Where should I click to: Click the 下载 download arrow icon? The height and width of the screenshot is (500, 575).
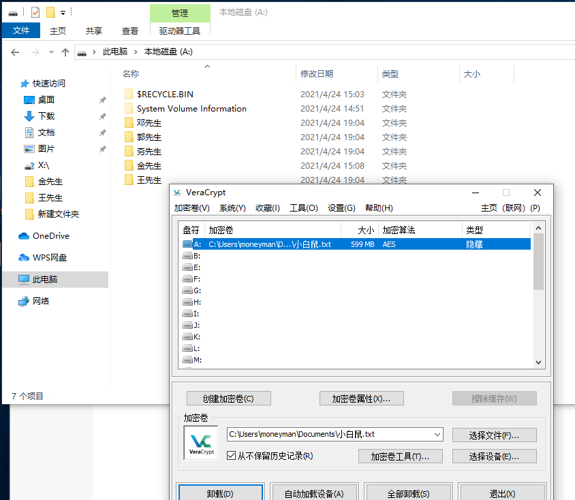(29, 116)
